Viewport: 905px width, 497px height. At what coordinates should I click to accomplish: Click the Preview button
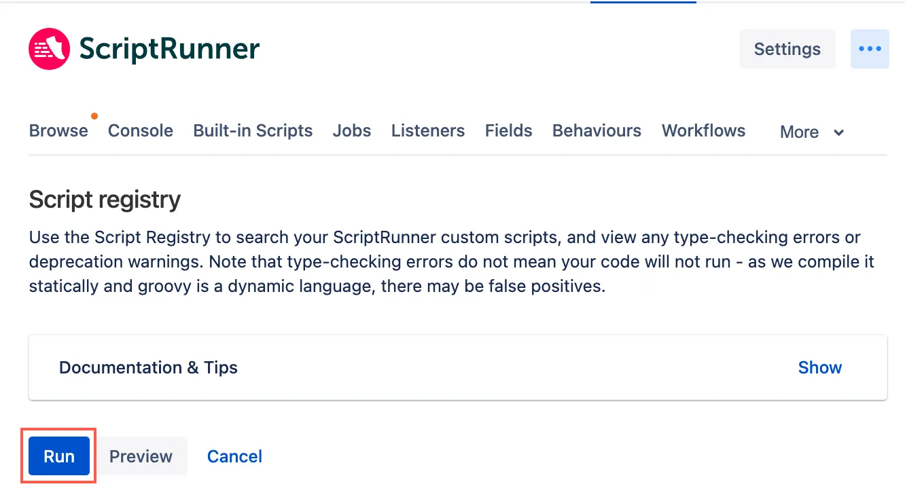(141, 456)
